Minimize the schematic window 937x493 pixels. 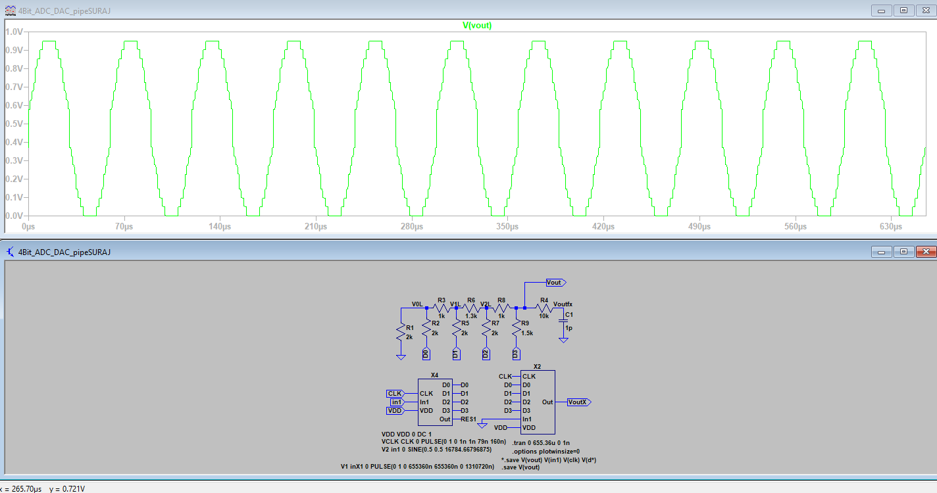coord(881,252)
